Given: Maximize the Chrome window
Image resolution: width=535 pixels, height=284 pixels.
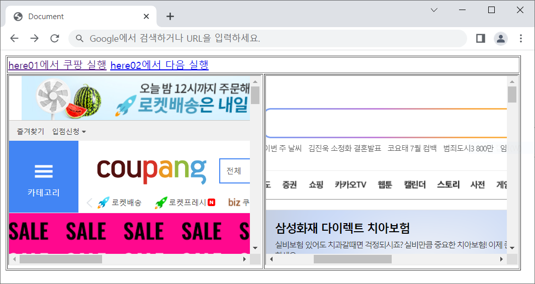Looking at the screenshot, I should pos(491,10).
